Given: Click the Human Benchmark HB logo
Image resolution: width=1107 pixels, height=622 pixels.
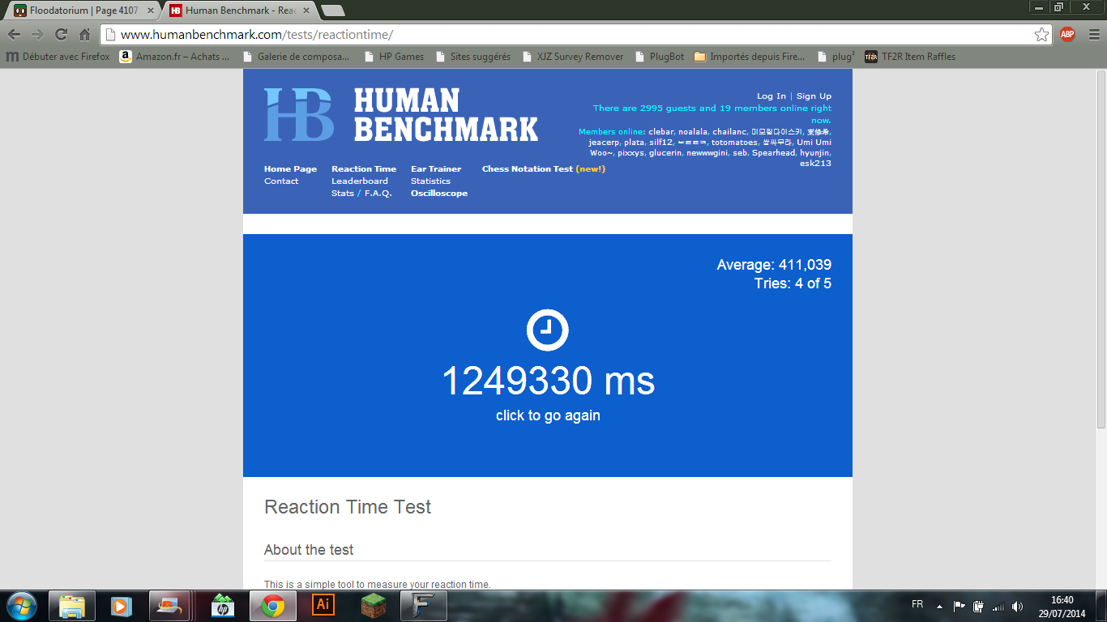Looking at the screenshot, I should [299, 115].
